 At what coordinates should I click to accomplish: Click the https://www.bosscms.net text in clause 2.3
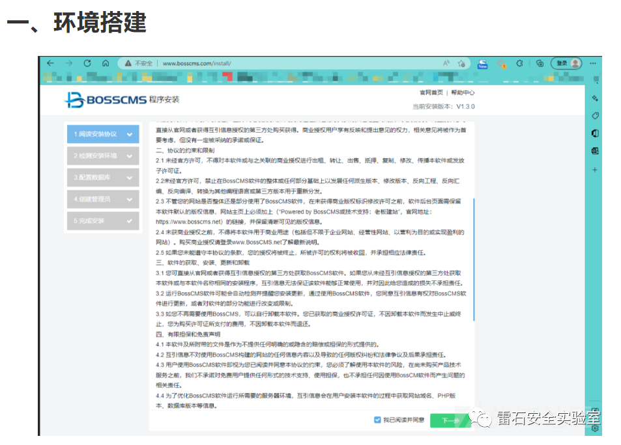pos(190,222)
